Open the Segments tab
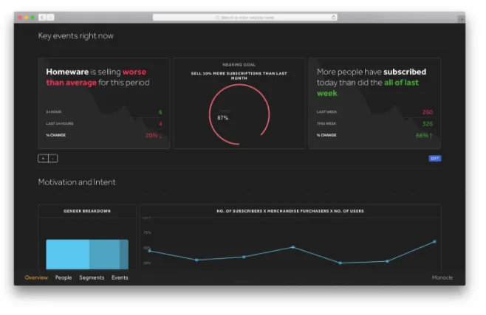This screenshot has width=486, height=315. [x=92, y=277]
